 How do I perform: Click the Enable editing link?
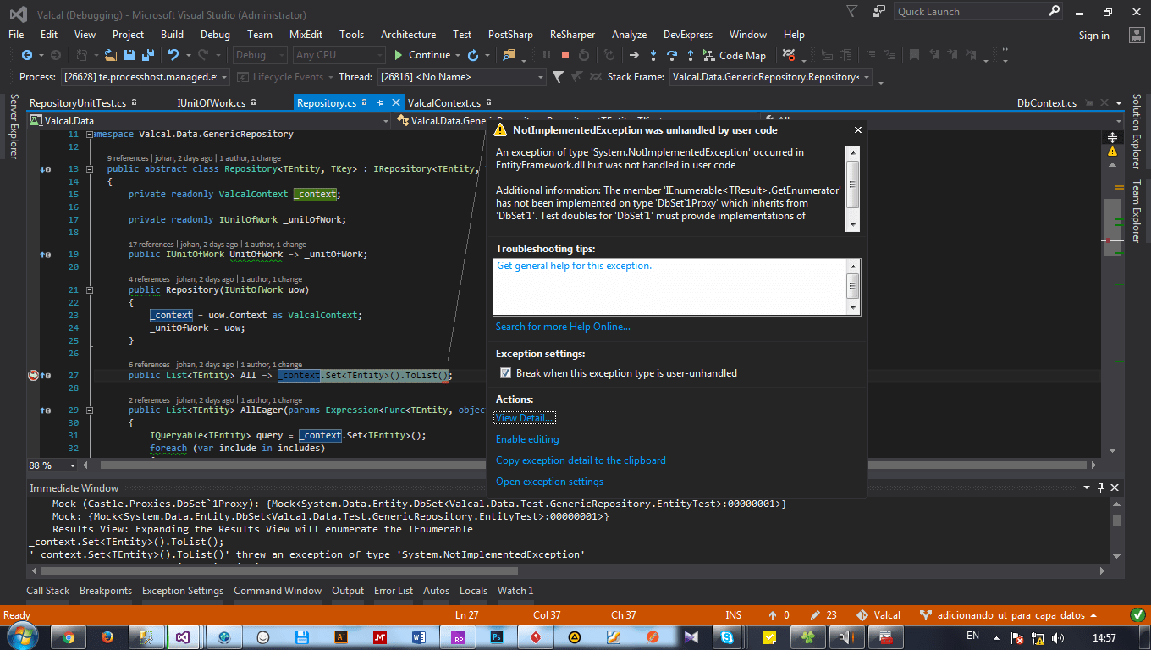point(527,439)
